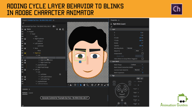Click the blue add handle below eye
The image size is (192, 108).
point(80,62)
